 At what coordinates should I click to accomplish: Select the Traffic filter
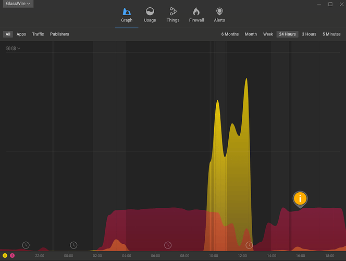(x=38, y=34)
